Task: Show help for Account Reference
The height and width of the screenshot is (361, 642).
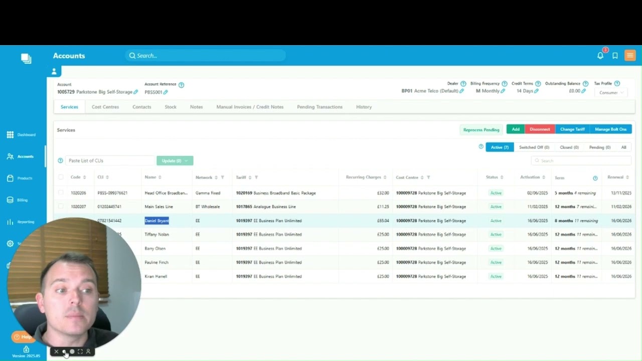Action: click(x=181, y=85)
